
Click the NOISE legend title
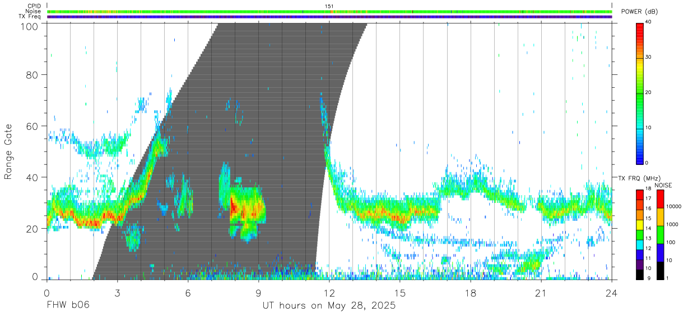coord(663,185)
